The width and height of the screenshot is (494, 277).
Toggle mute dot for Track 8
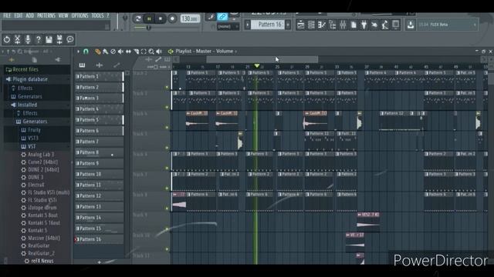pyautogui.click(x=167, y=209)
